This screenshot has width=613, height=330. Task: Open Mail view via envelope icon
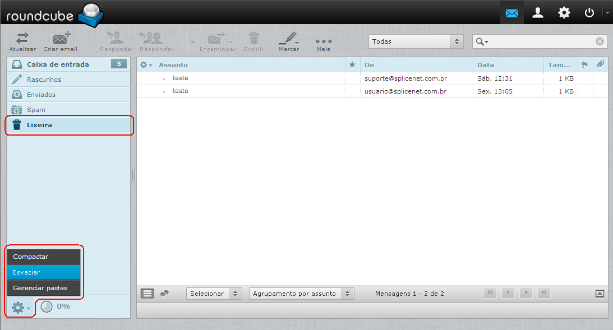coord(511,13)
